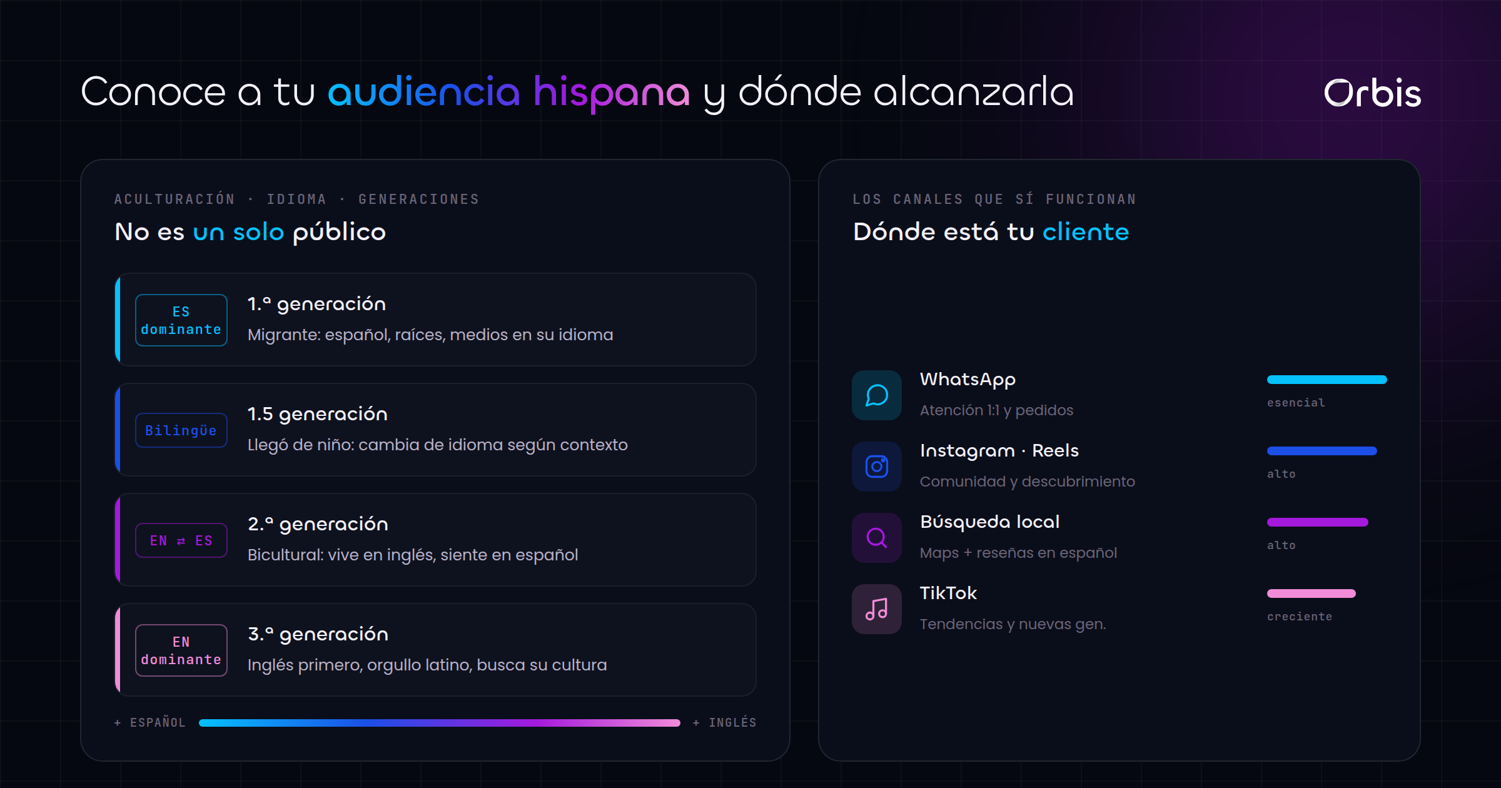Click the 'No es un solo público' heading
1501x788 pixels.
coord(250,232)
